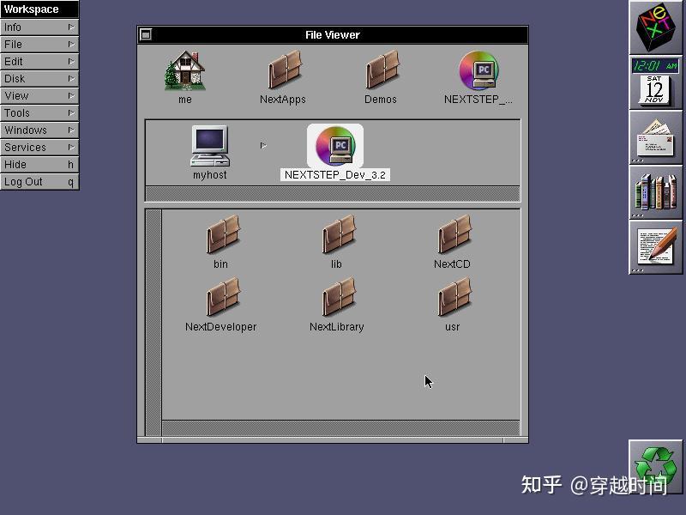Open the me home folder icon
Screen dimensions: 686x515
point(185,71)
